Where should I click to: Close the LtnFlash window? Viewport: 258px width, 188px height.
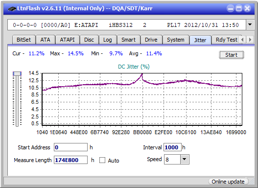tap(247, 8)
